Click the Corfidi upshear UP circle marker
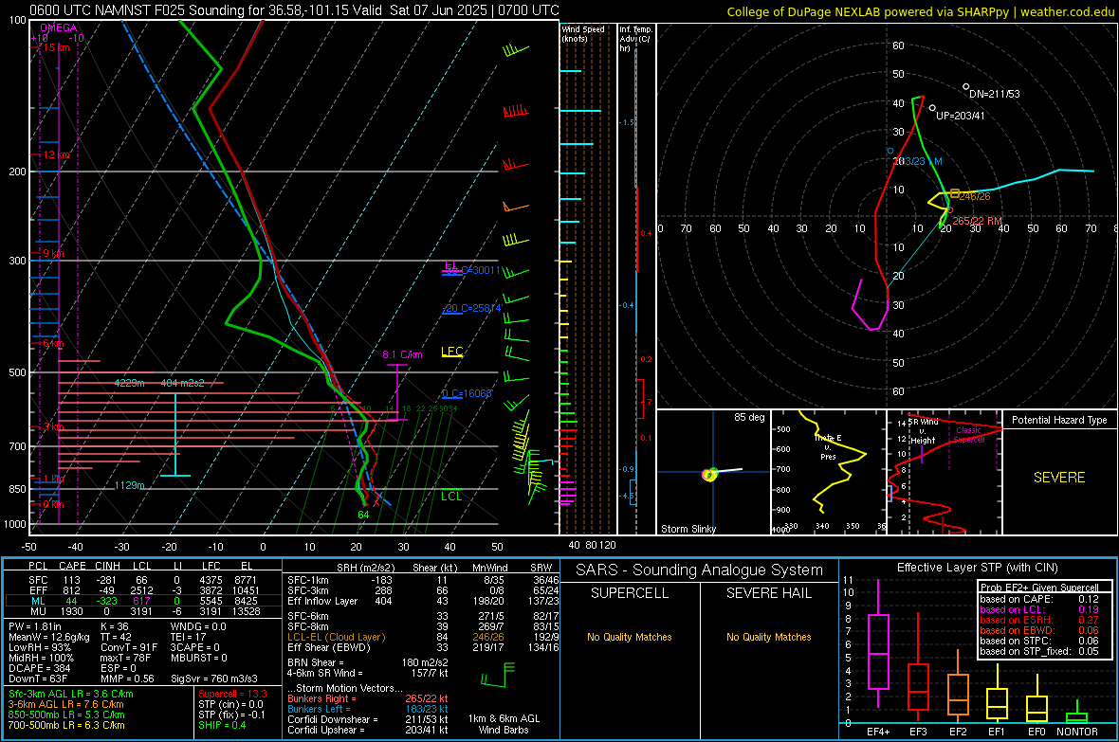The width and height of the screenshot is (1119, 742). (932, 108)
